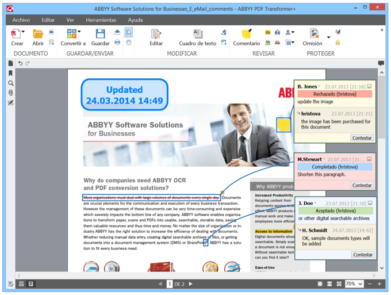Open the Editar menu
Viewport: 391px width, 295px height.
point(48,20)
